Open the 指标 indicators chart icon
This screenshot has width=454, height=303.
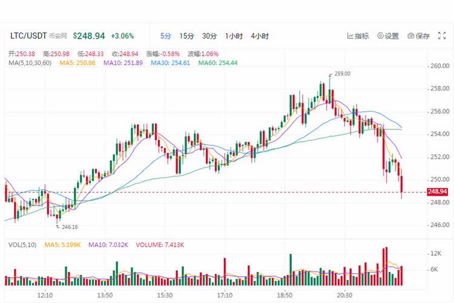click(x=358, y=36)
